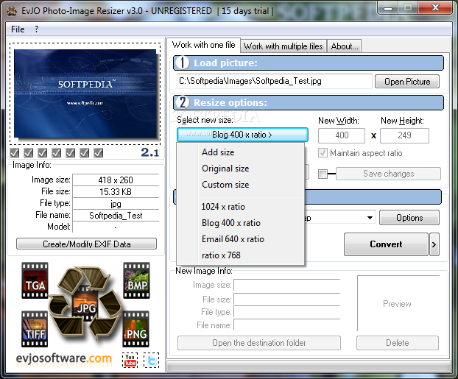Click the New Width field
The height and width of the screenshot is (379, 458).
342,135
